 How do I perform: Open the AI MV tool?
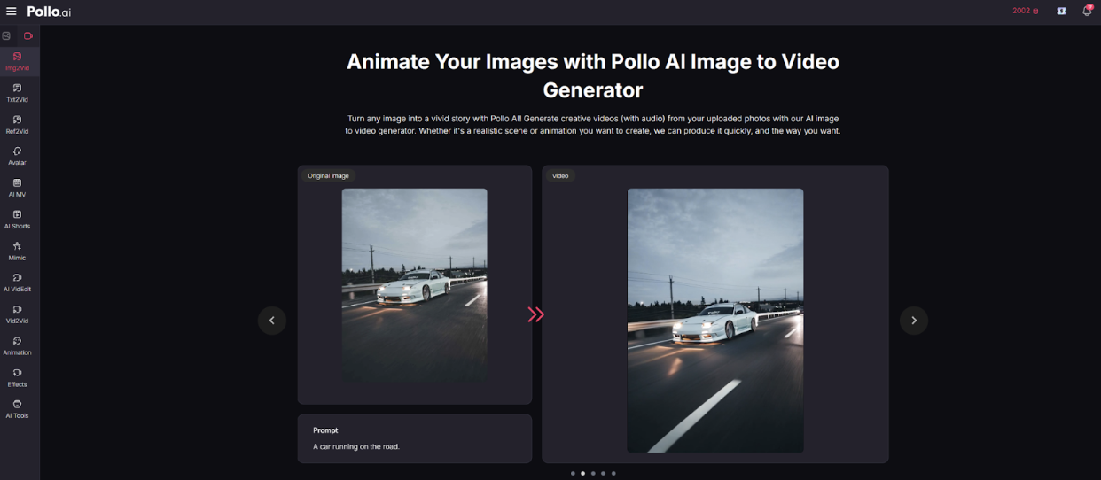(x=17, y=188)
